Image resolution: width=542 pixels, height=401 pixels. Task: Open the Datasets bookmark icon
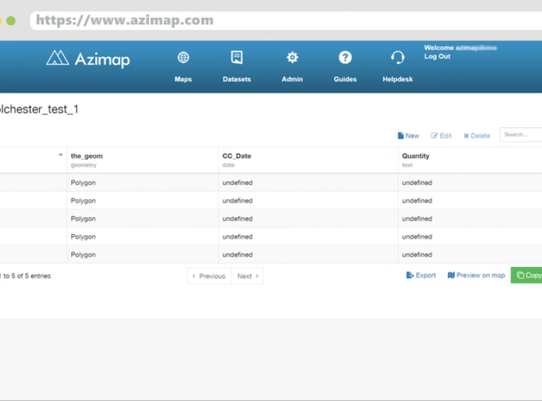(x=237, y=58)
